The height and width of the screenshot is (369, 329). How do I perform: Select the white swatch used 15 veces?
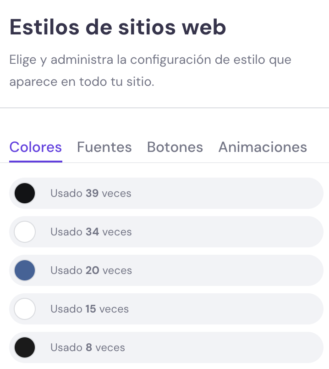[25, 309]
